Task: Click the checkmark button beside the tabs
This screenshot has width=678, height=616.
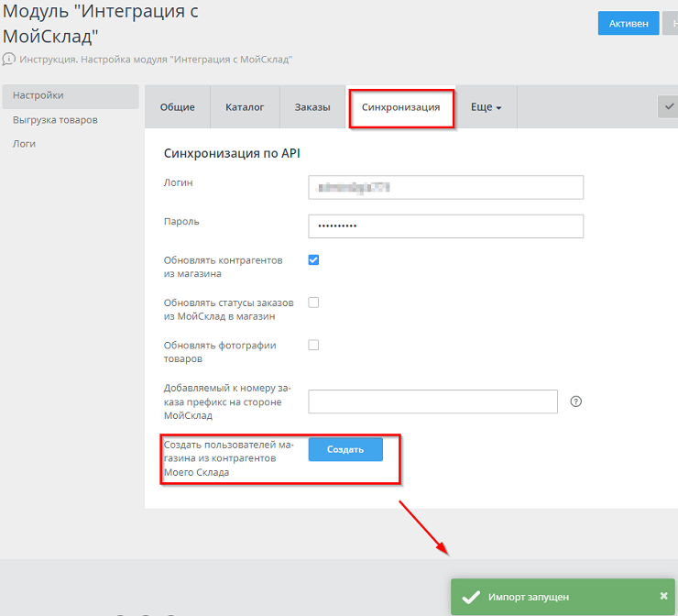Action: pos(667,107)
